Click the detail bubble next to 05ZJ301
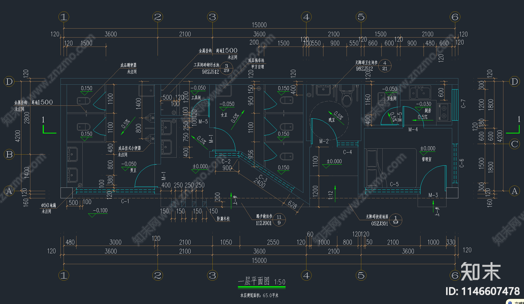 pos(396,220)
